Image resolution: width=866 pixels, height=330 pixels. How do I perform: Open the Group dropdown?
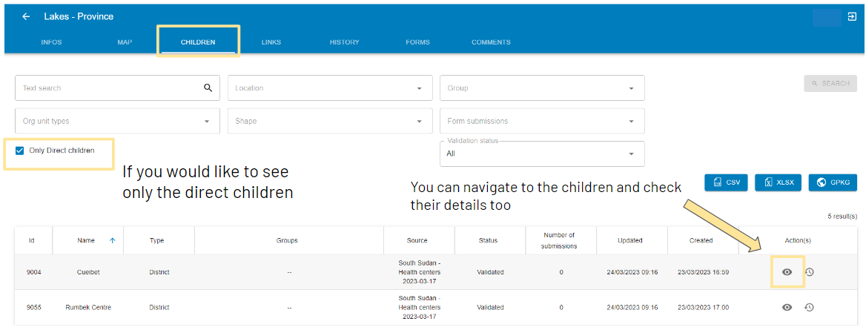coord(542,88)
